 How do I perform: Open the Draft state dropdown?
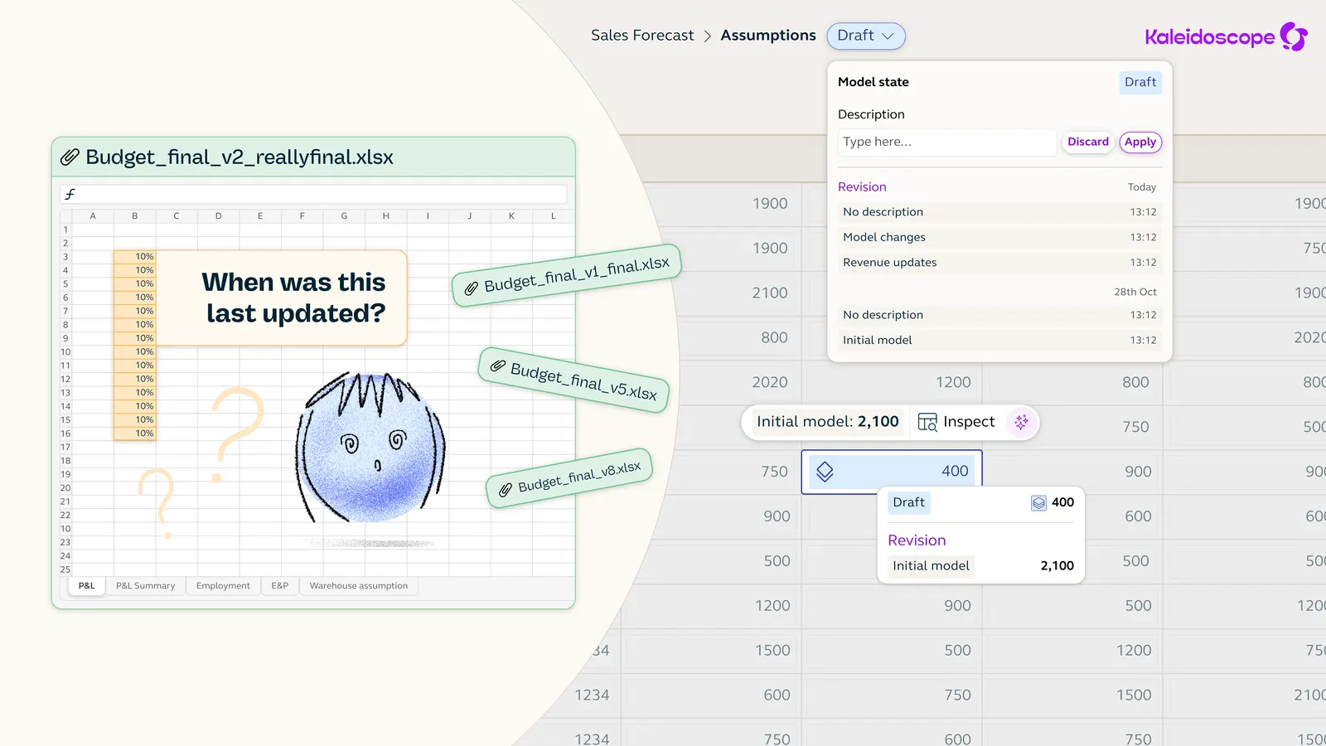click(x=865, y=36)
